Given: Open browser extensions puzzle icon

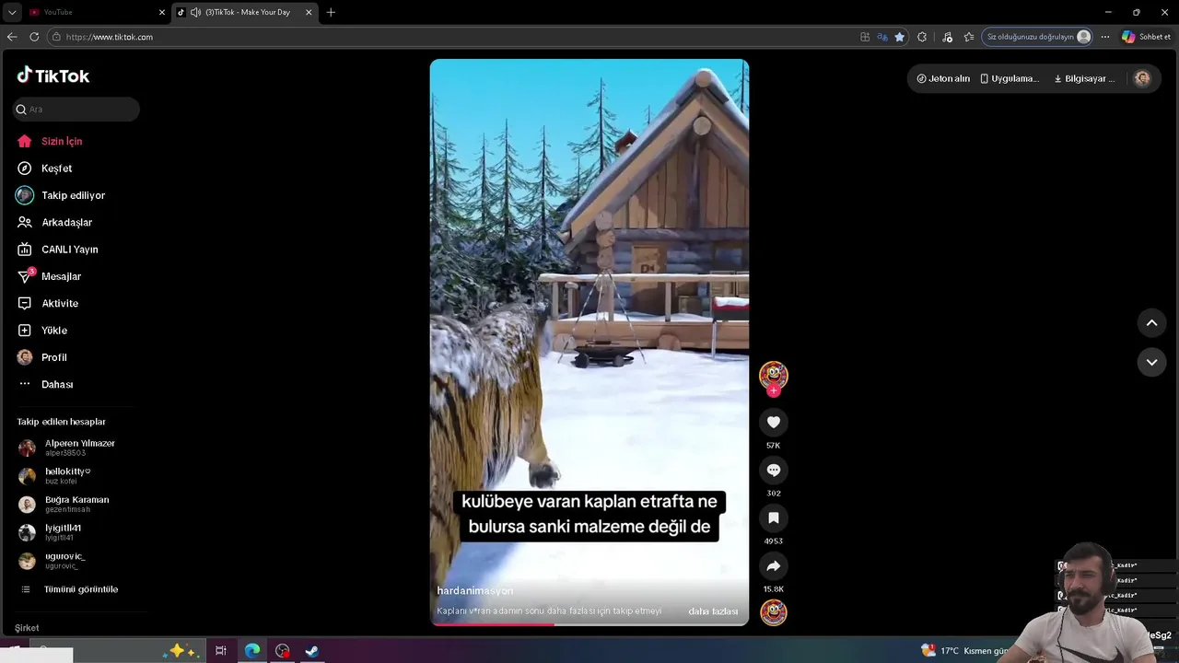Looking at the screenshot, I should pyautogui.click(x=922, y=37).
